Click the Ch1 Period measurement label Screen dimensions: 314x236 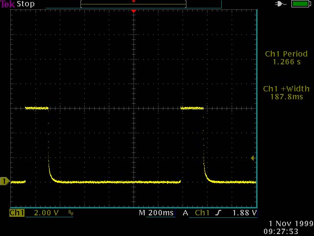click(286, 54)
